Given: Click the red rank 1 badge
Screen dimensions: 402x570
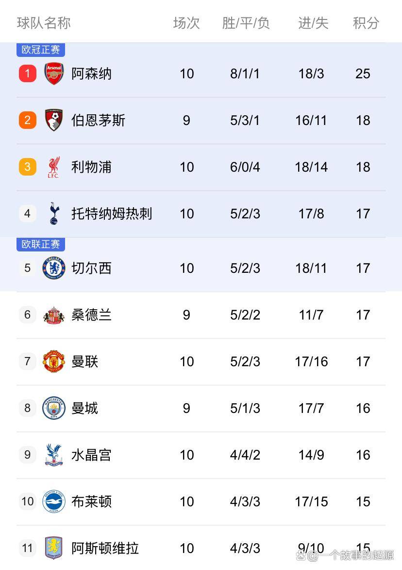Looking at the screenshot, I should pyautogui.click(x=28, y=73).
